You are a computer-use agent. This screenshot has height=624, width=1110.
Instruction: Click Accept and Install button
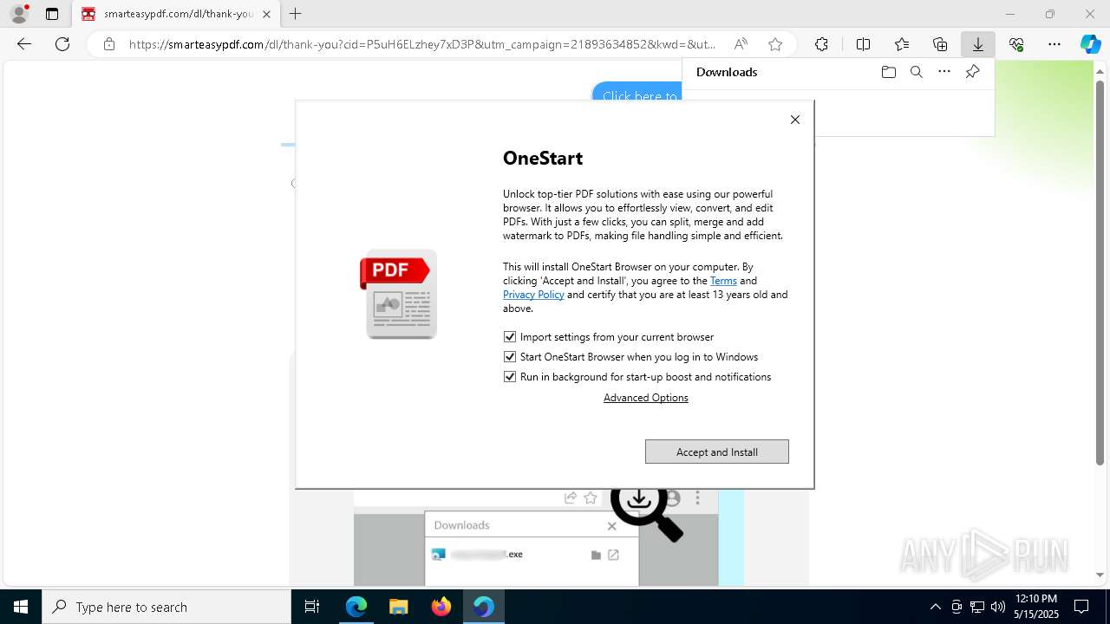[717, 452]
